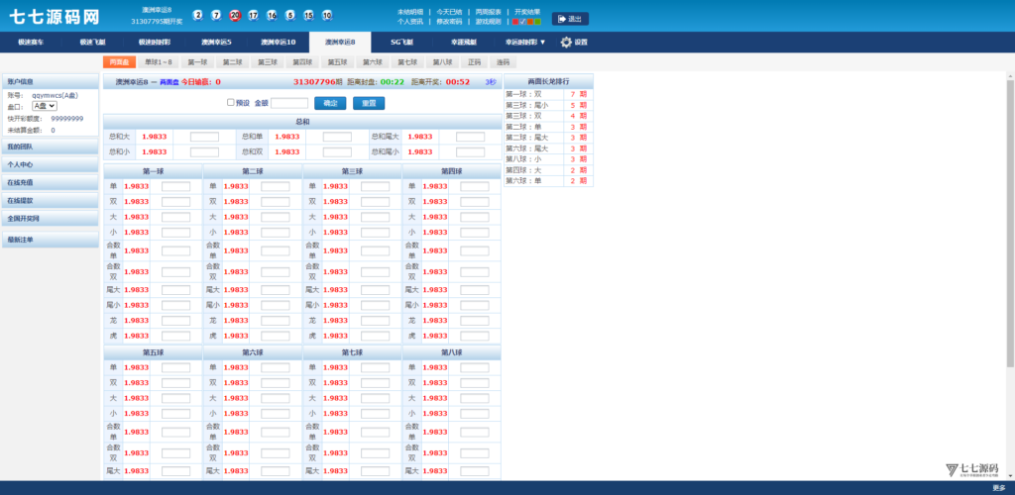This screenshot has height=495, width=1015.
Task: Expand the 幸运时时彩 dropdown menu
Action: point(525,43)
